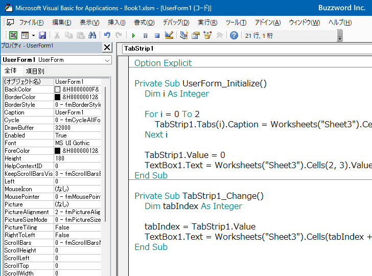Place cursor on Option Explicit line
372x276 pixels.
point(163,63)
